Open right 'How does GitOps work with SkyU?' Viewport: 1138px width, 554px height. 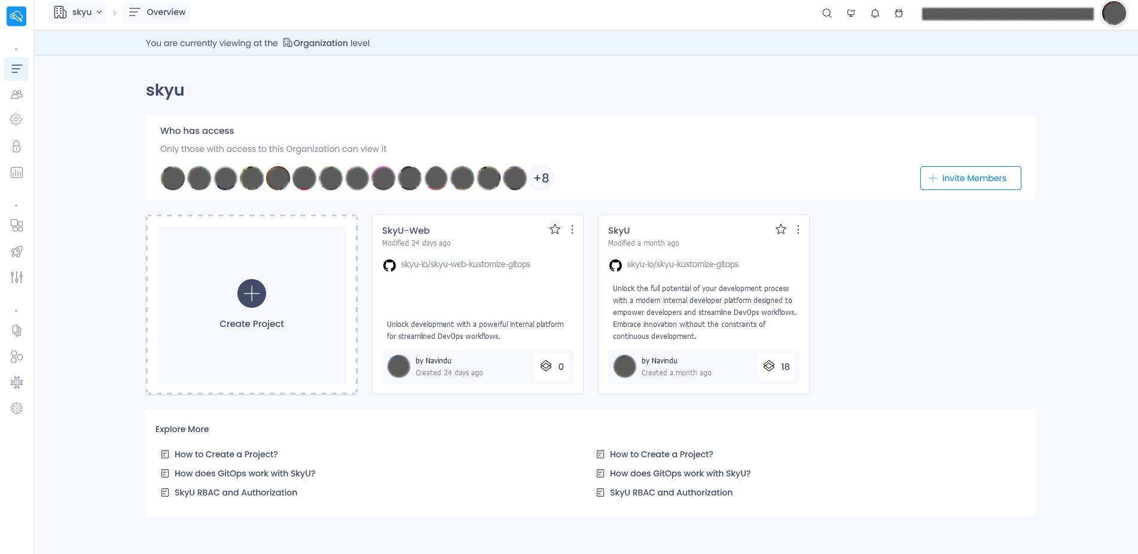tap(680, 473)
